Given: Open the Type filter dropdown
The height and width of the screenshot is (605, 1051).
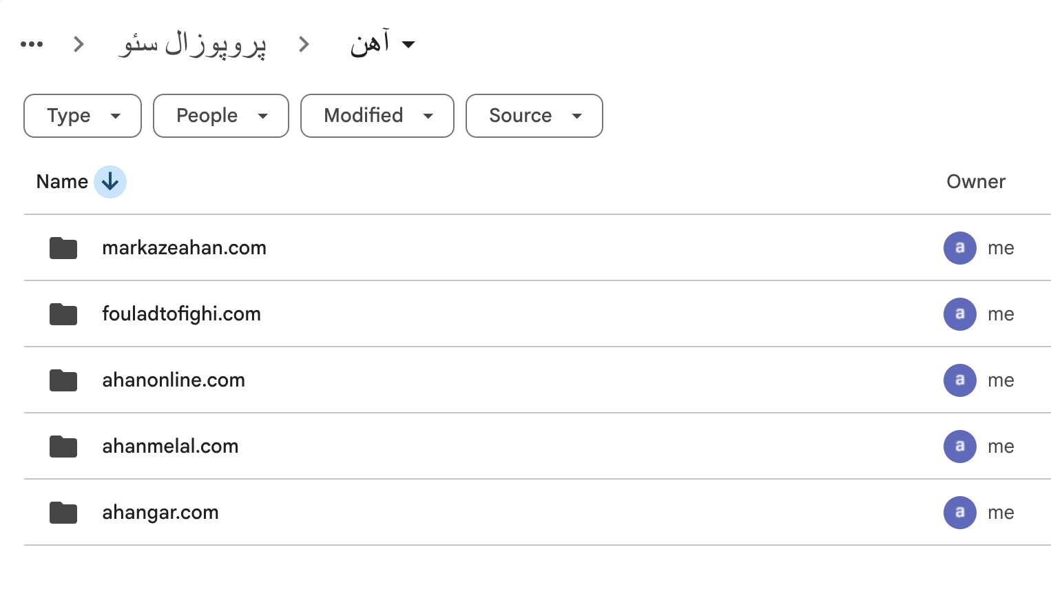Looking at the screenshot, I should click(82, 116).
